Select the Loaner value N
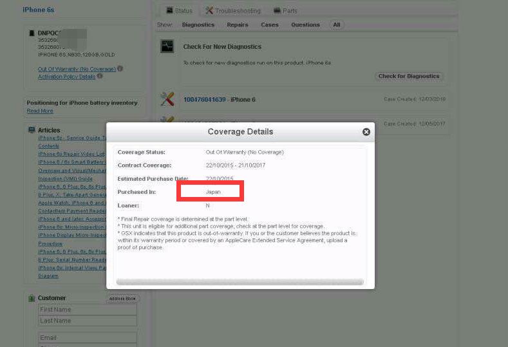 (208, 205)
